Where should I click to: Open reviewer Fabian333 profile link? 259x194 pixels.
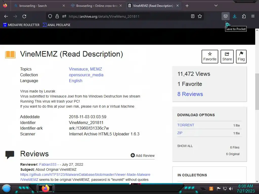(48, 164)
